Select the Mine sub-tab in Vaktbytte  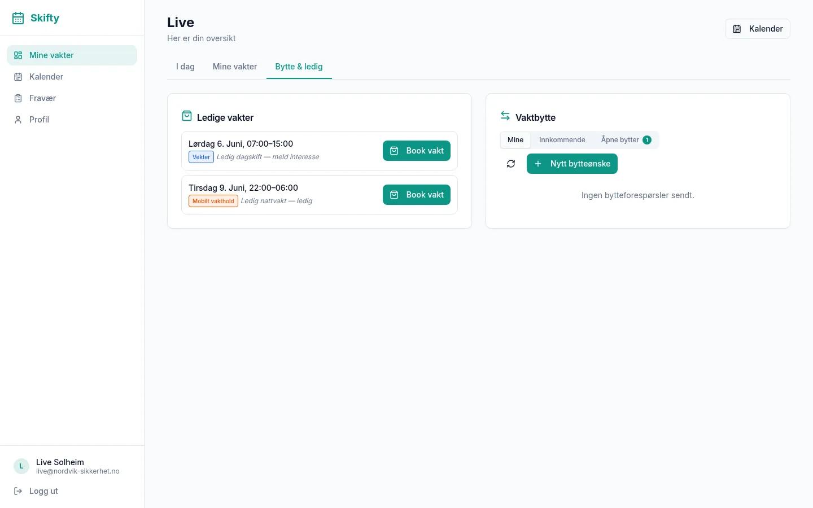click(515, 140)
